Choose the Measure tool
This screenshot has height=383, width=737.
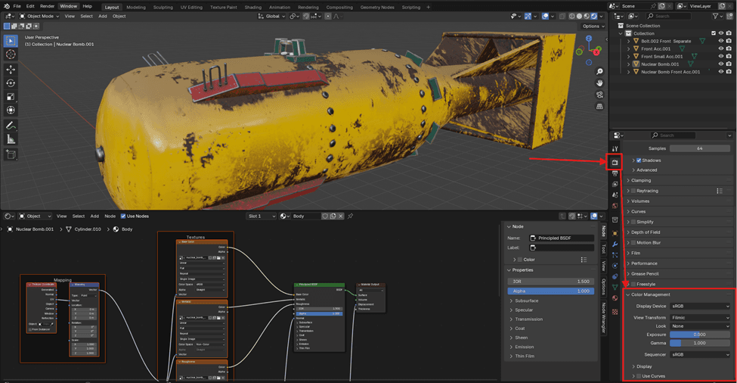[x=11, y=139]
